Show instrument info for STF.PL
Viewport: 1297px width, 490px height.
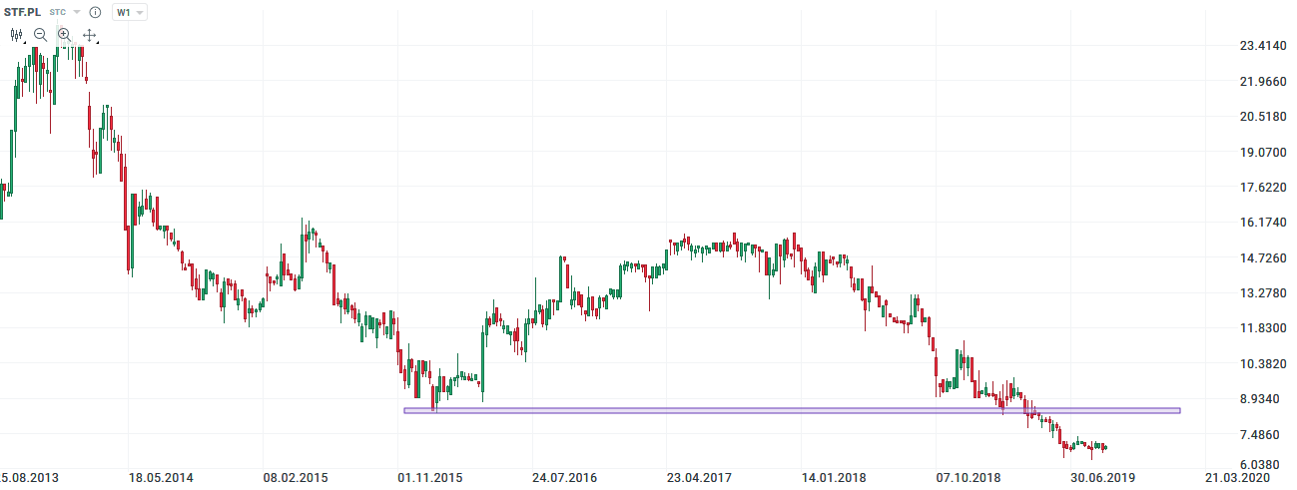click(95, 12)
